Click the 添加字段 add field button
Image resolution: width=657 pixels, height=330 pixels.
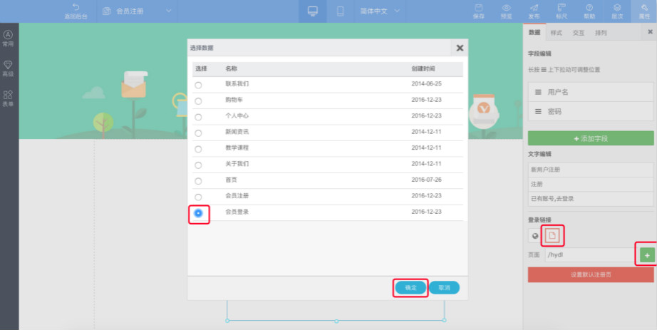591,138
